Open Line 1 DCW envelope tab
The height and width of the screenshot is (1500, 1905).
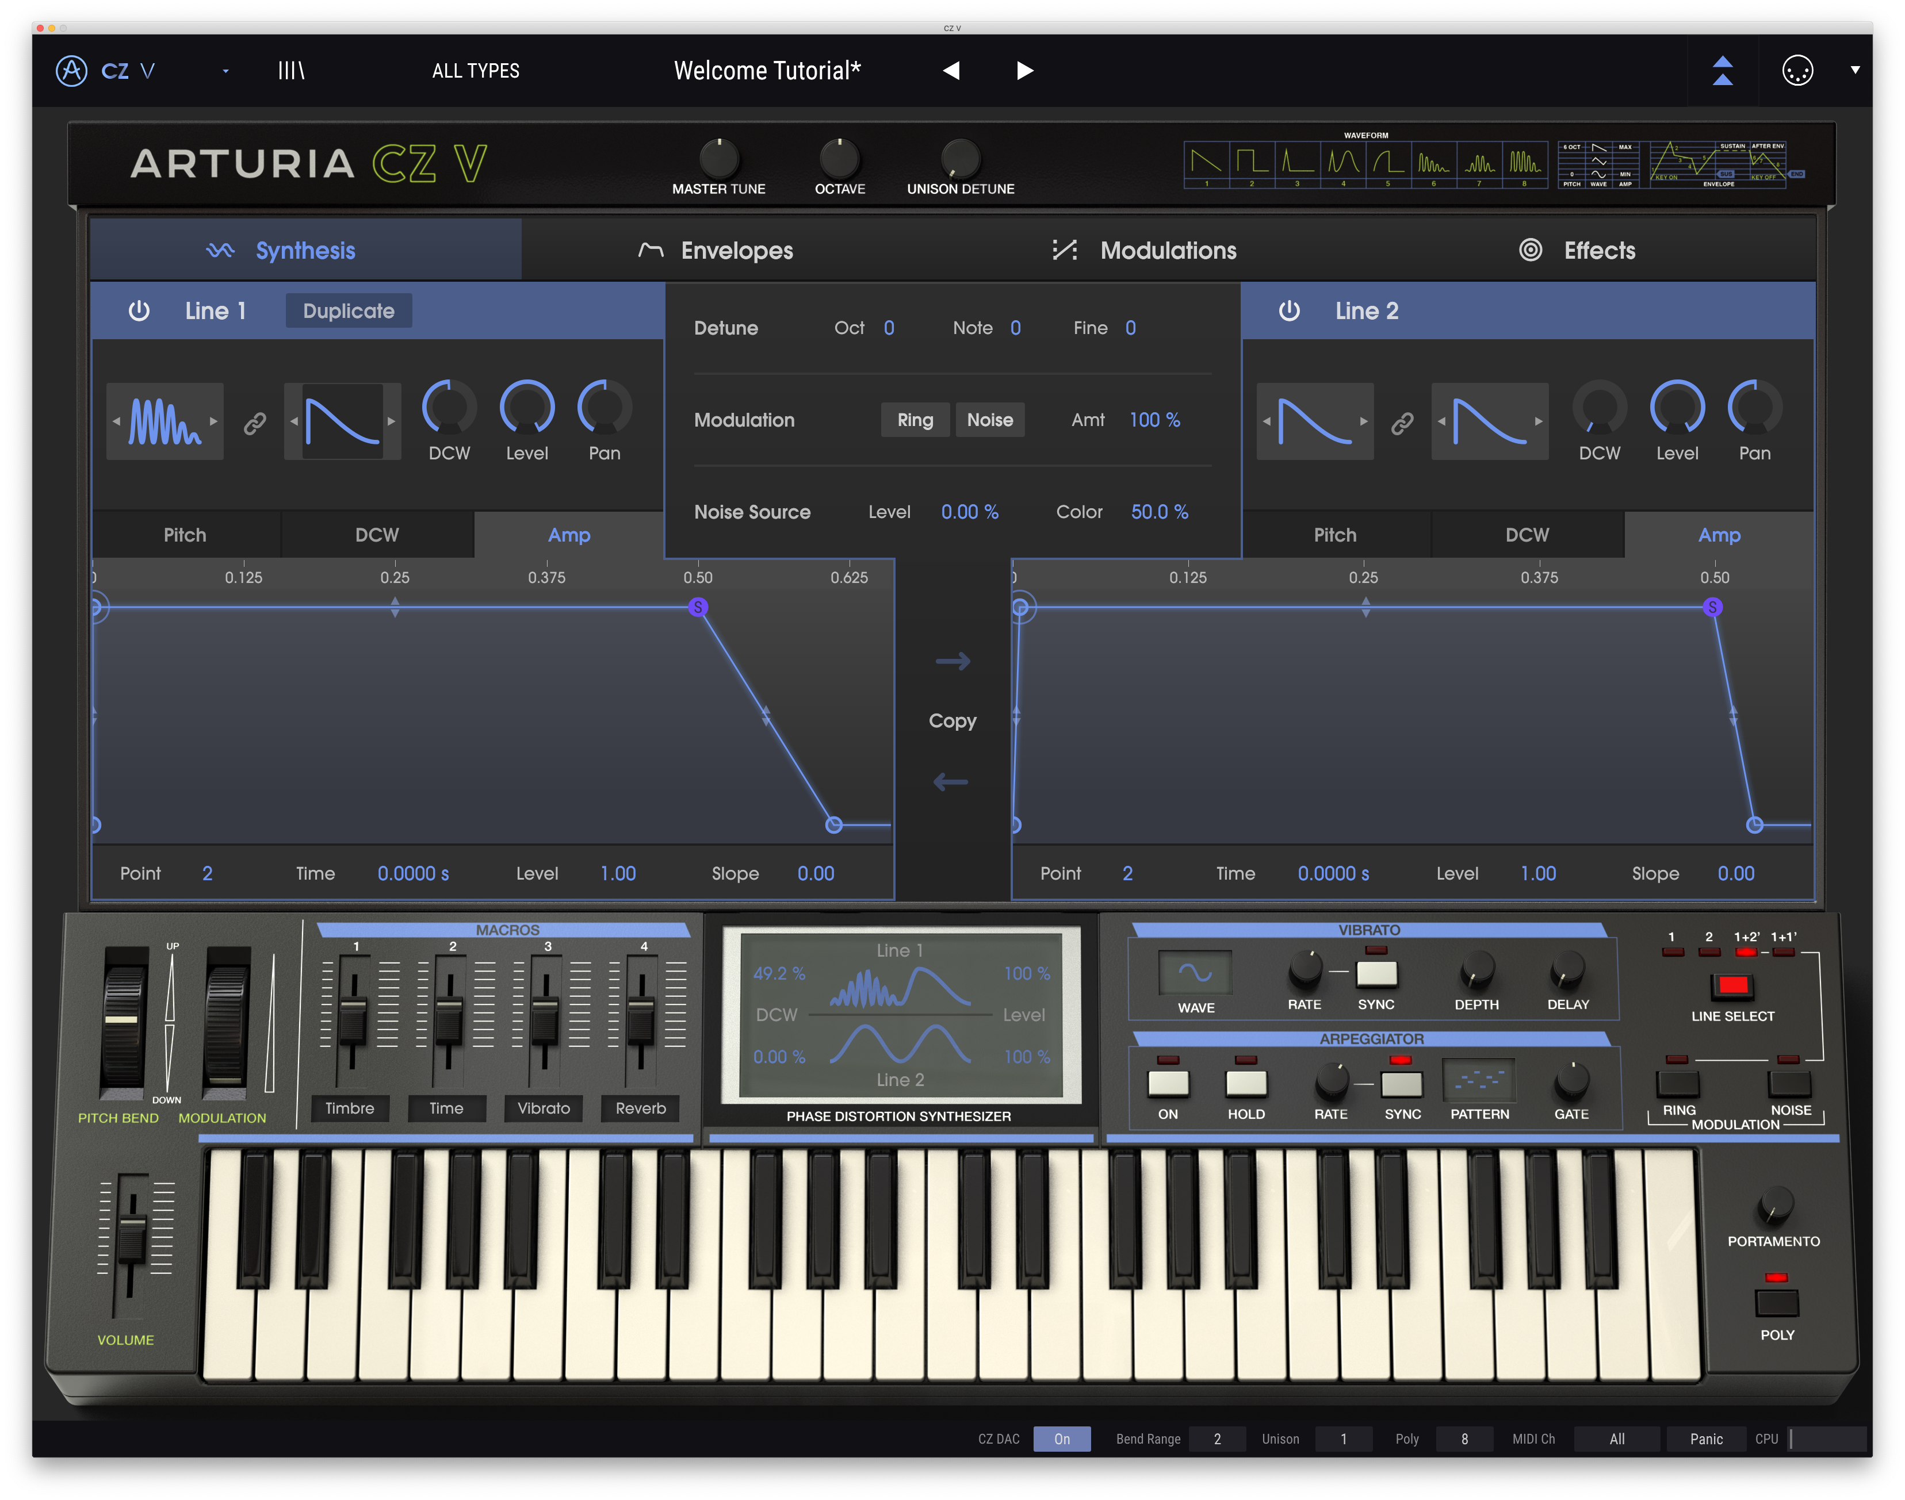pos(377,535)
